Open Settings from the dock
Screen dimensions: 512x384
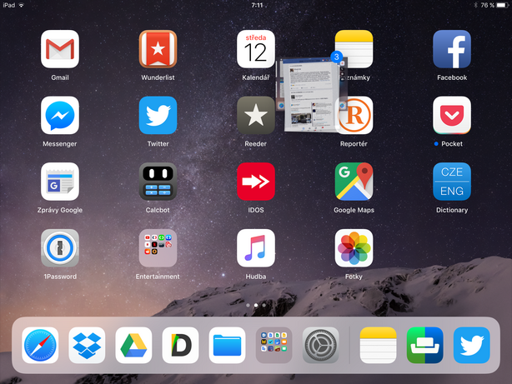(x=320, y=345)
